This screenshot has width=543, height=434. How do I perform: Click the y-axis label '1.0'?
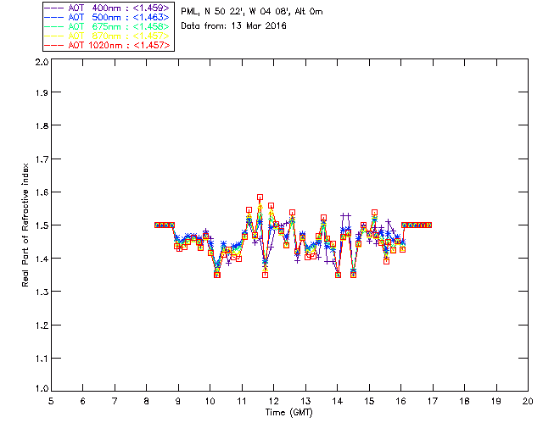pos(42,389)
